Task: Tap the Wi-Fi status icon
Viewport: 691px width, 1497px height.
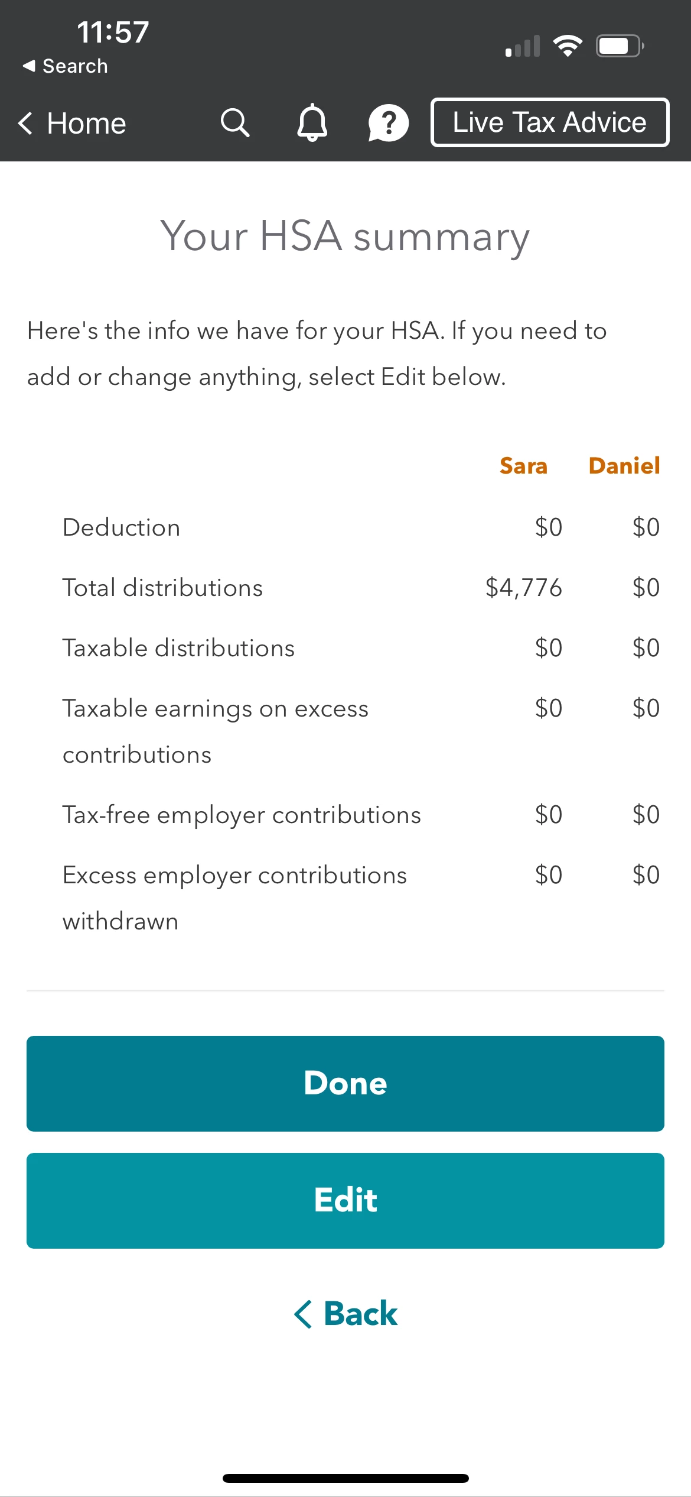Action: click(568, 46)
